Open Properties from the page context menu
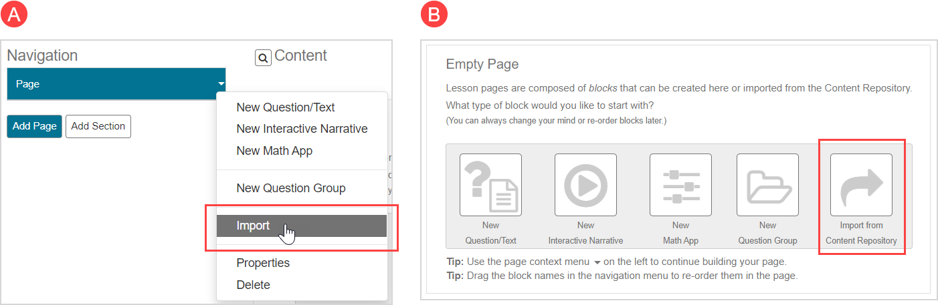This screenshot has width=938, height=305. (x=263, y=263)
